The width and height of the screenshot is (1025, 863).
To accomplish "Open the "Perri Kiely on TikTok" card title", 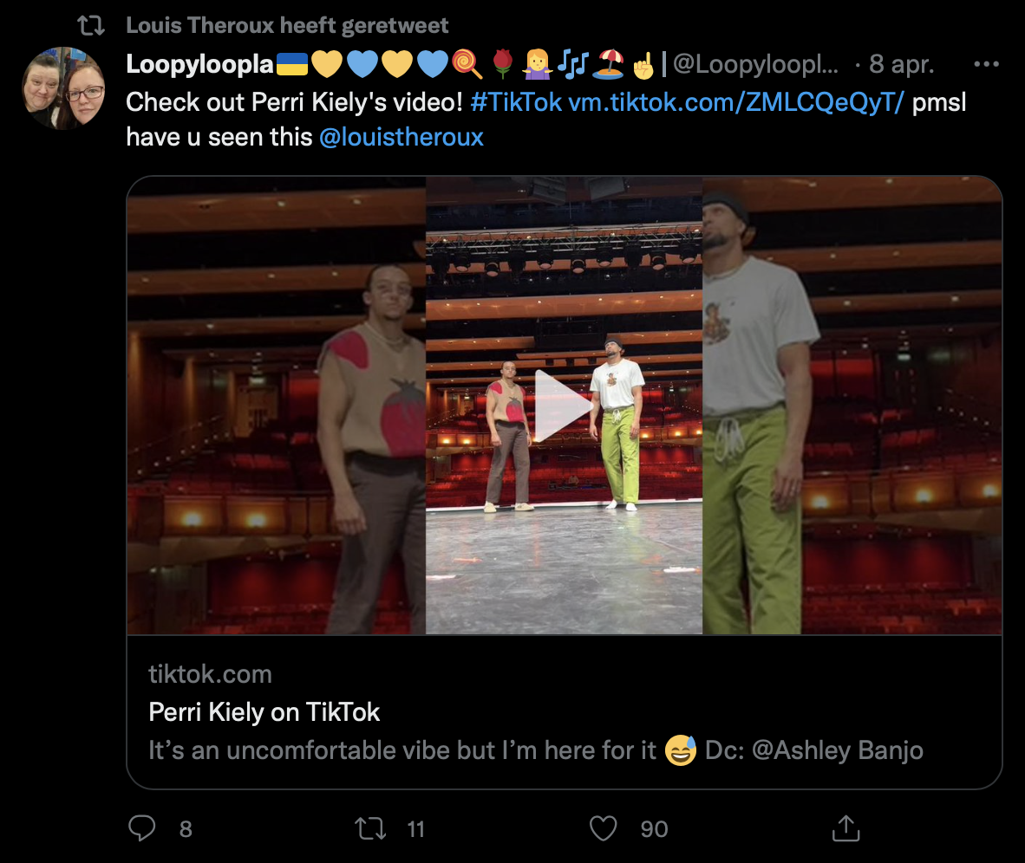I will click(264, 712).
